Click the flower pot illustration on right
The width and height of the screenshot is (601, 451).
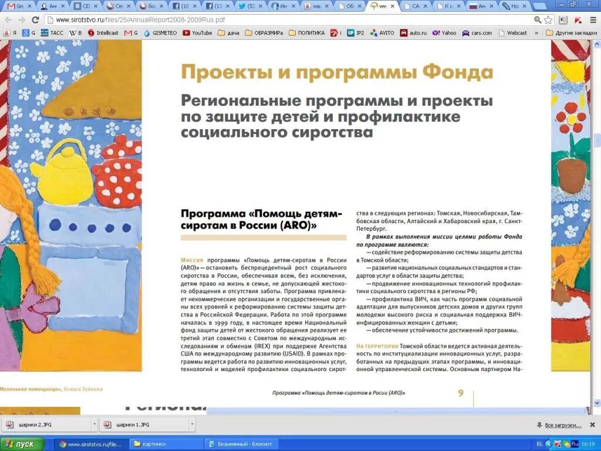point(571,176)
